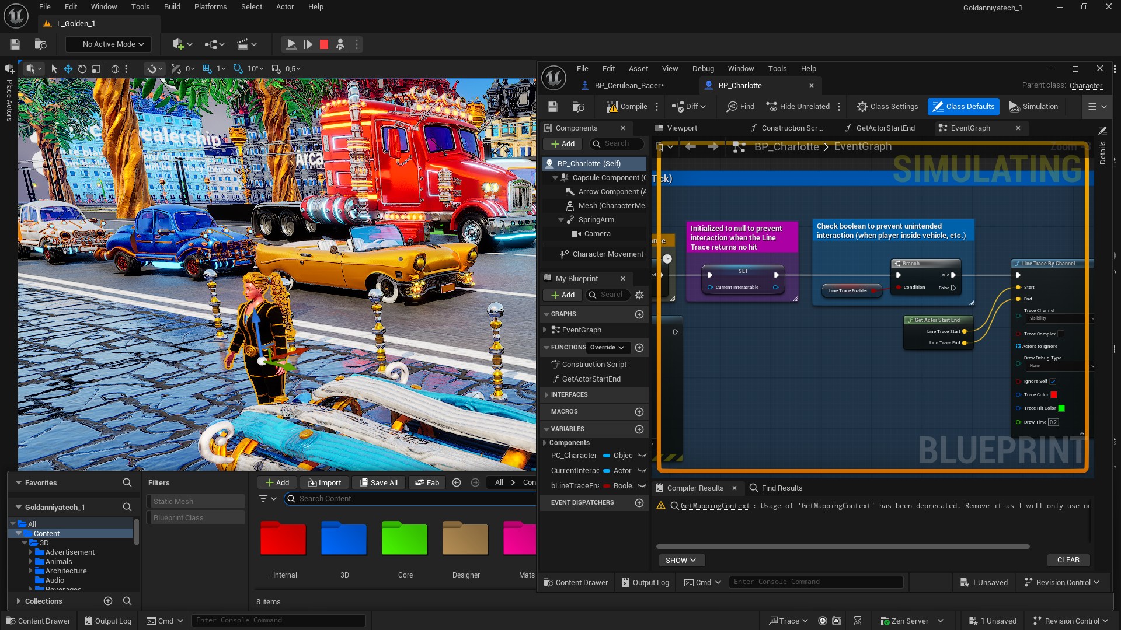Expand the Architecture folder in the content tree

31,570
